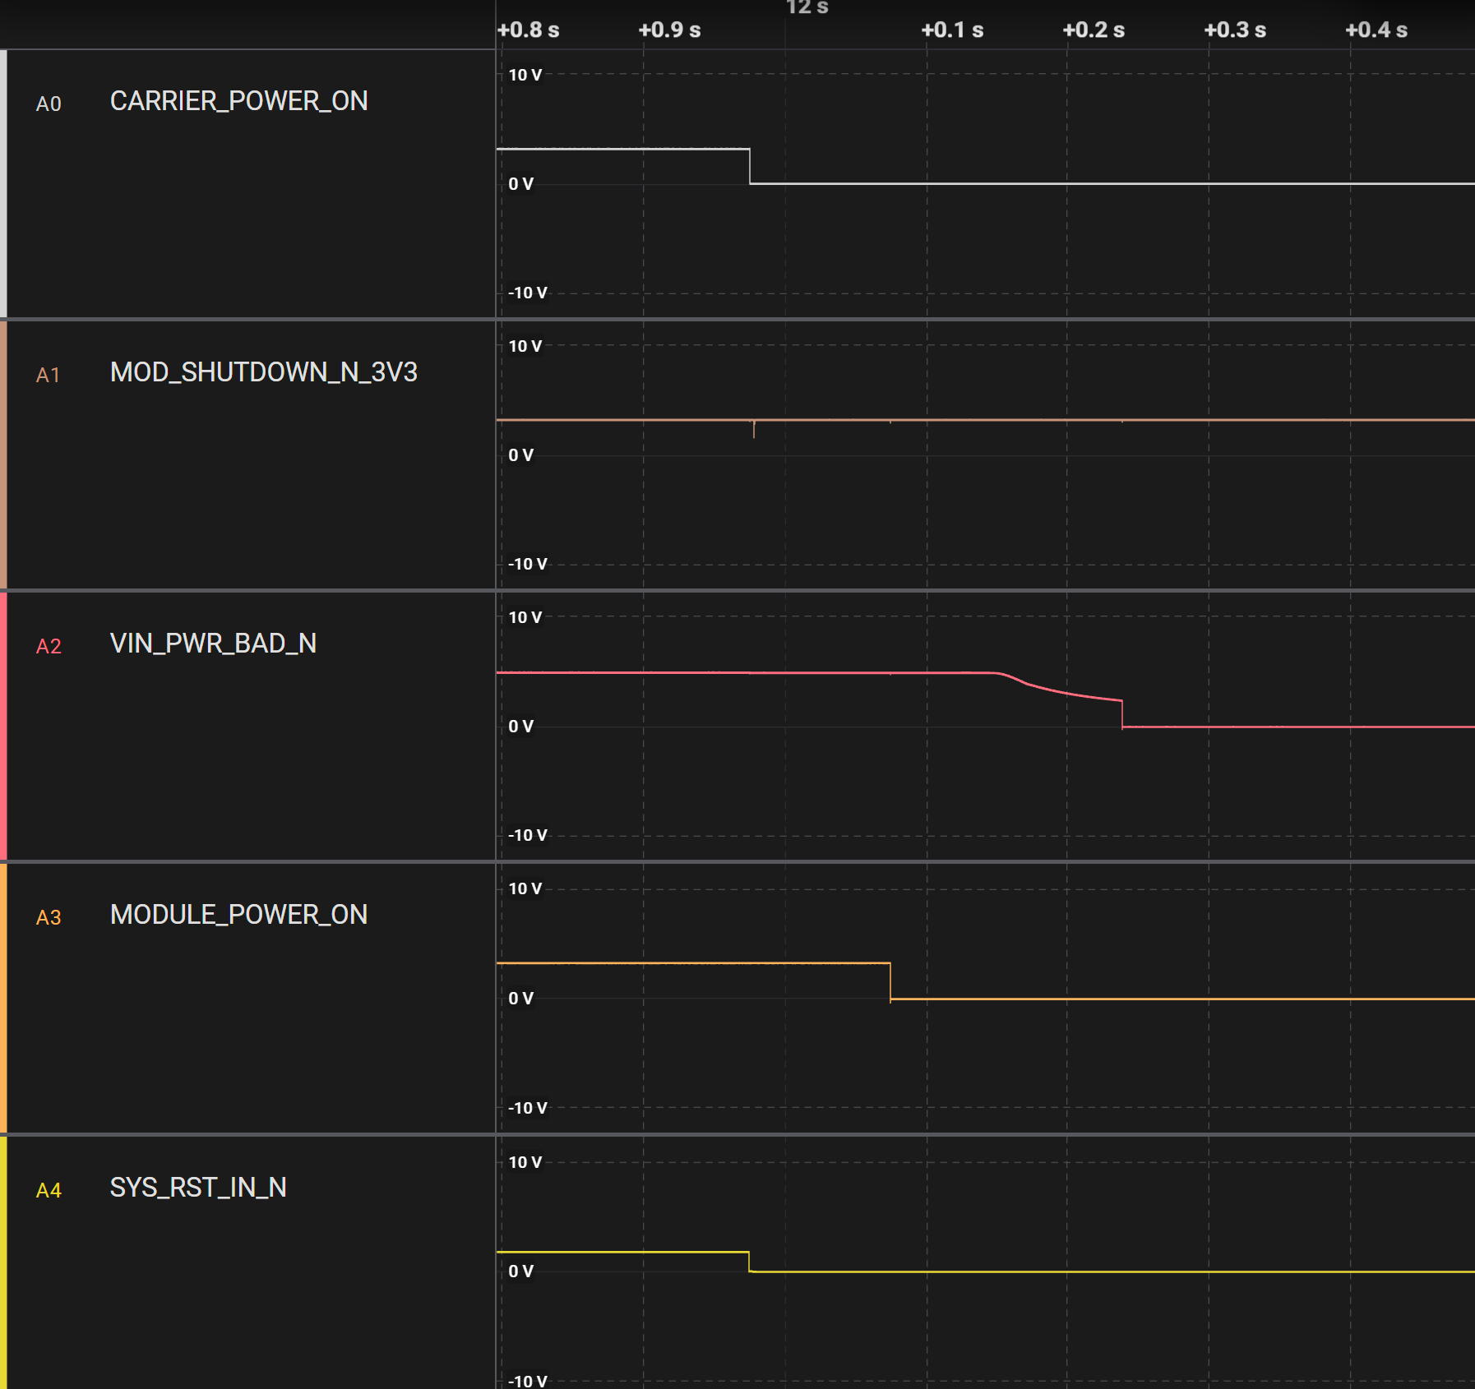1475x1389 pixels.
Task: Click the orange color strip beside A3
Action: (x=3, y=998)
